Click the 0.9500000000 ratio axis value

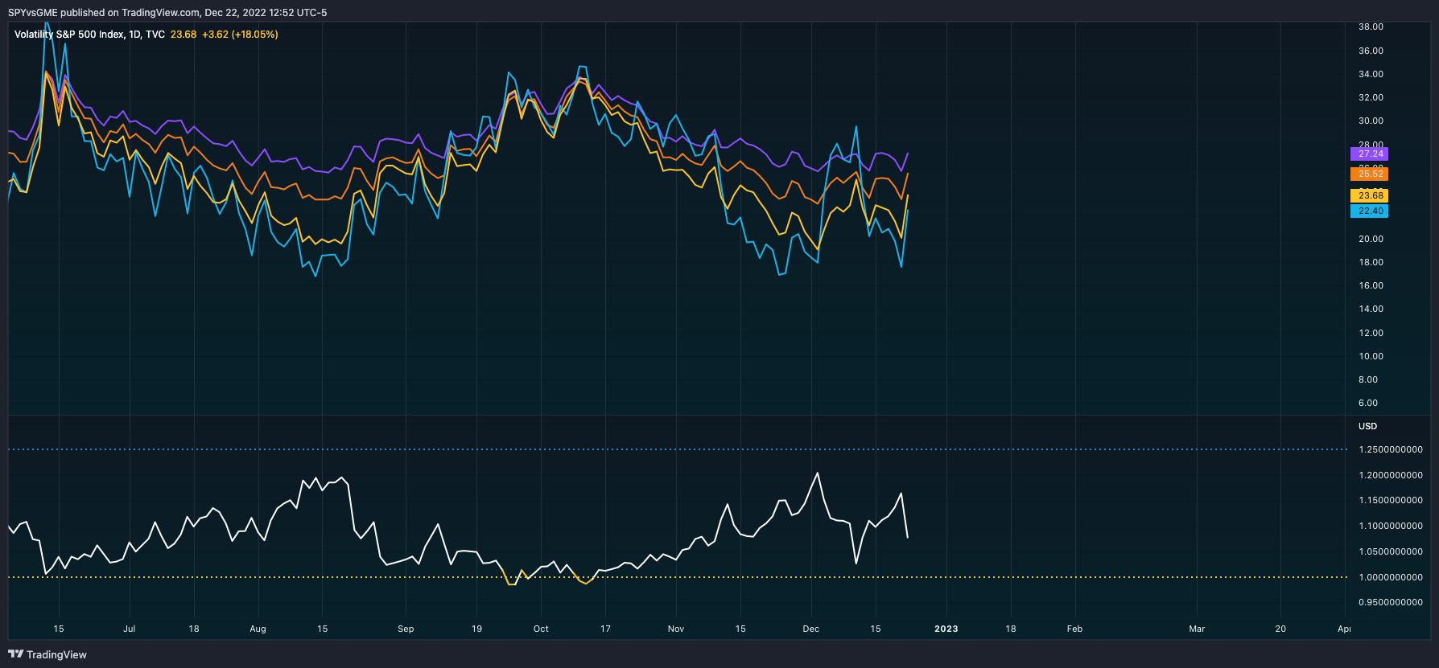1391,602
